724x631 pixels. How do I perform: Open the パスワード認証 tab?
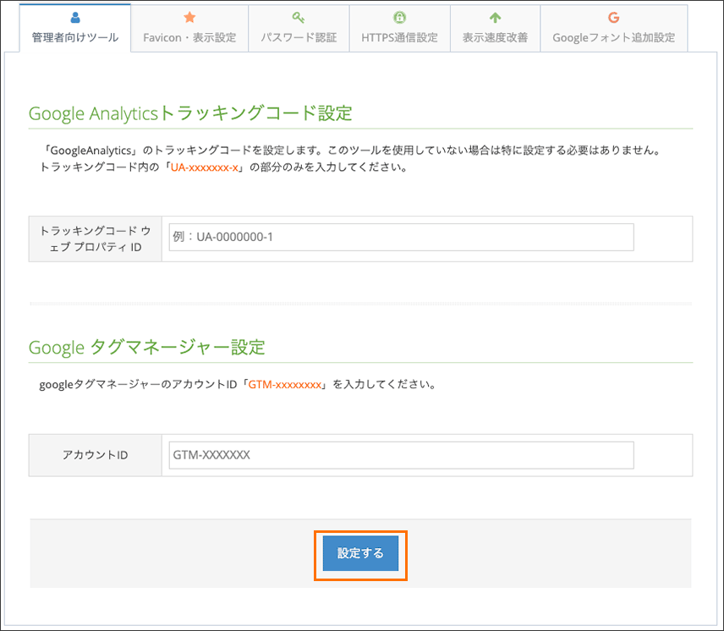(x=299, y=29)
